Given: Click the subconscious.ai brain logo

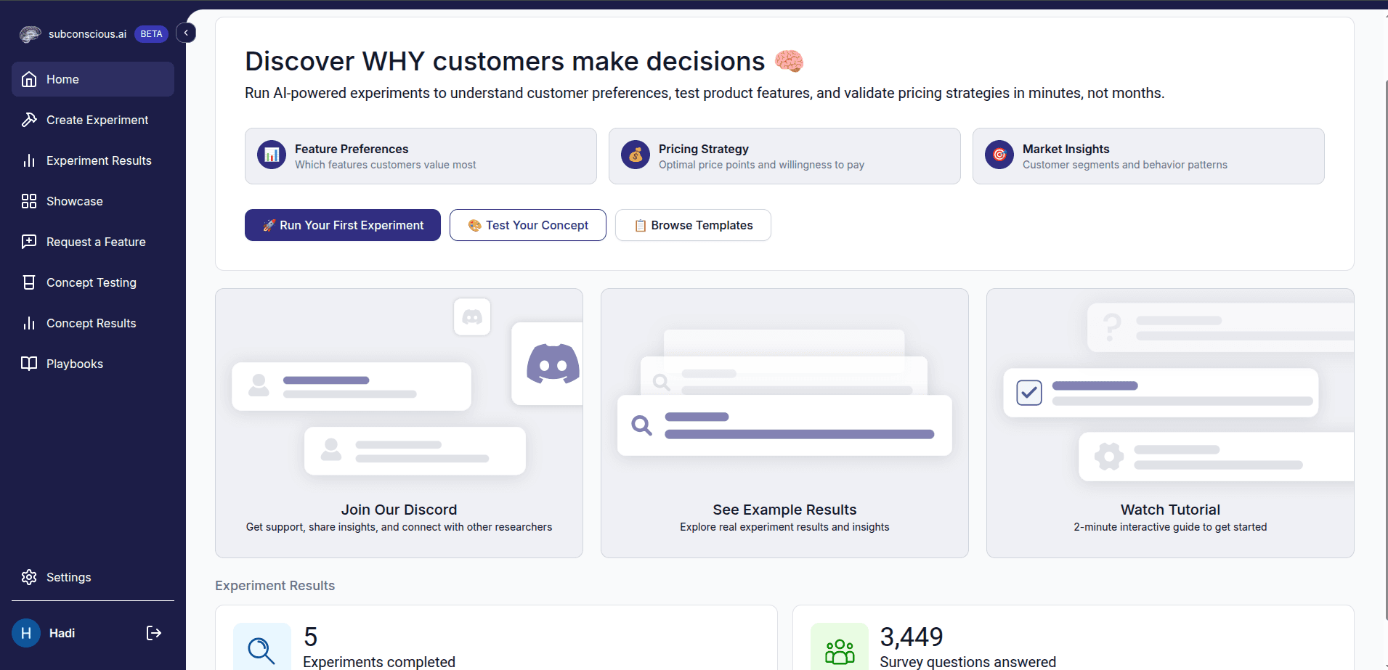Looking at the screenshot, I should point(30,34).
